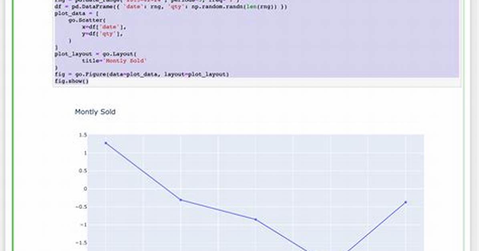Click the title='Montly Sold' code line
This screenshot has width=479, height=251.
point(114,61)
